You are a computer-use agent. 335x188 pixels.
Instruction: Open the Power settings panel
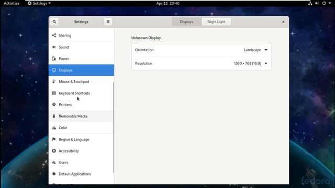(81, 58)
